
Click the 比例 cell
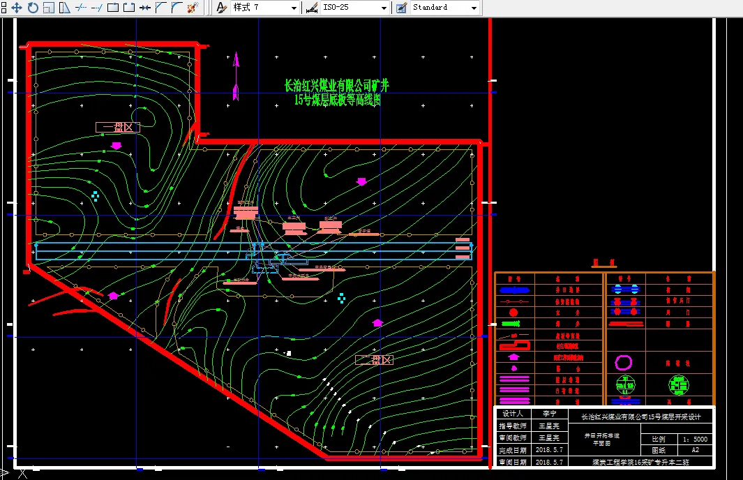[659, 440]
